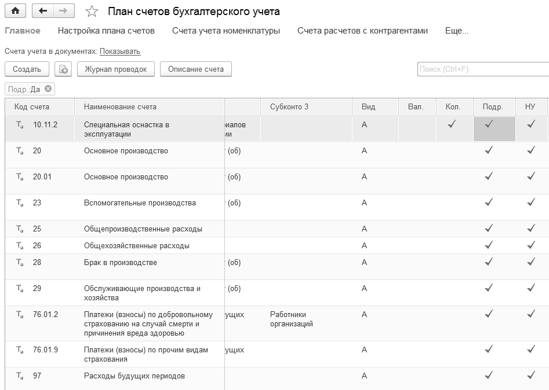The image size is (549, 390).
Task: Open Настройка плана счетов tab
Action: coord(106,31)
